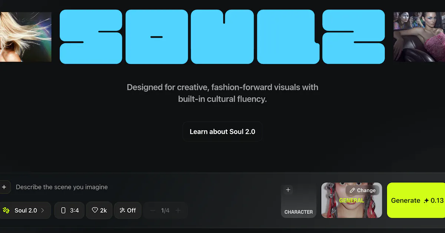Open the Soul 2.0 model selector
This screenshot has width=445, height=233.
[25, 210]
